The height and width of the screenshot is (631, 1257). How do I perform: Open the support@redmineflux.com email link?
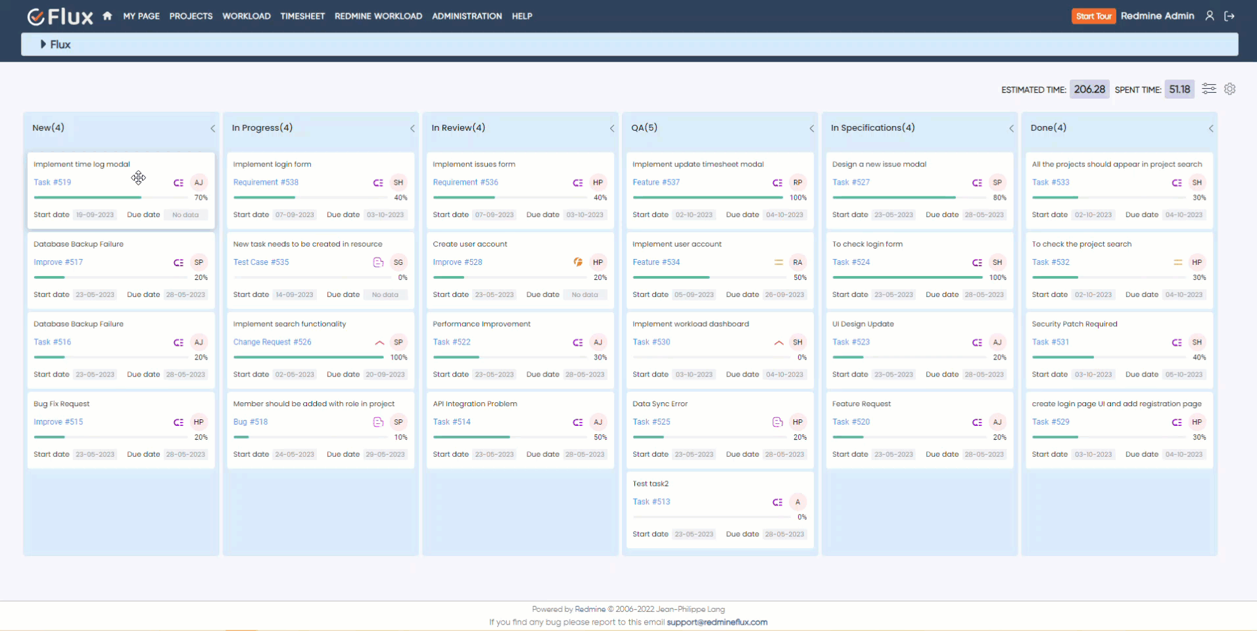click(x=717, y=621)
